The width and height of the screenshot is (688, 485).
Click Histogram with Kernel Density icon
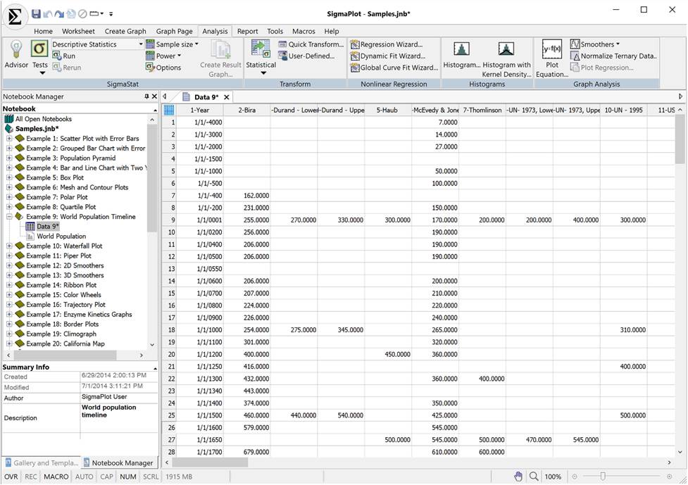506,51
